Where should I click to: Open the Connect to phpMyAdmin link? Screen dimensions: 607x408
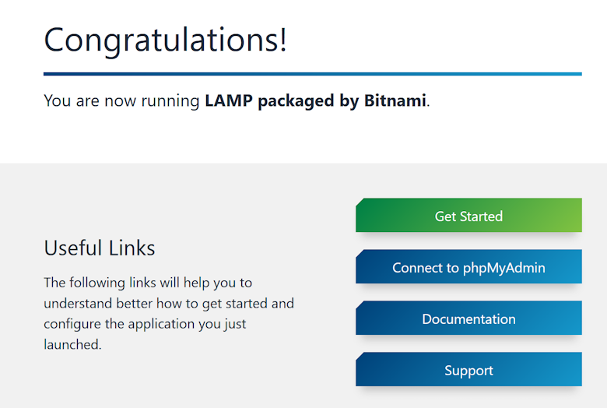click(468, 267)
